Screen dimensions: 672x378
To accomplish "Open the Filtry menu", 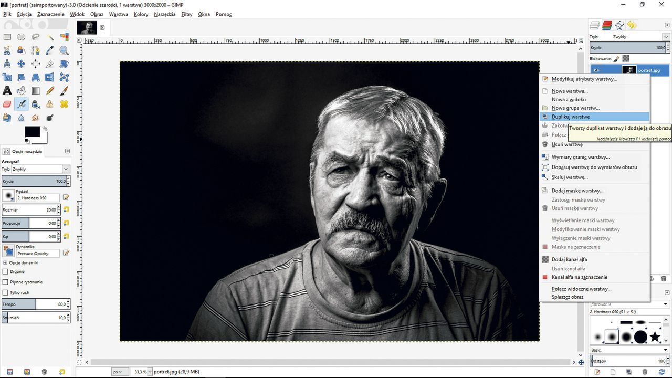I will point(186,14).
